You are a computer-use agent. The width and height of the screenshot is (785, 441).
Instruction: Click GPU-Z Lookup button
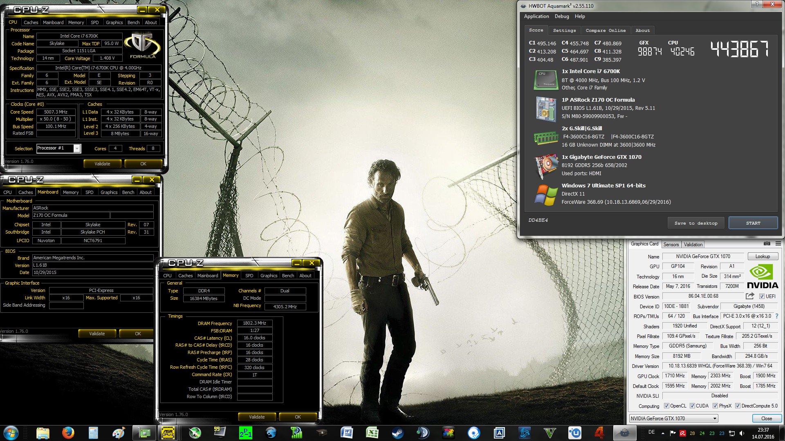pyautogui.click(x=763, y=256)
